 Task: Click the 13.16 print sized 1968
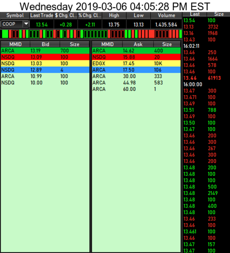coord(206,33)
